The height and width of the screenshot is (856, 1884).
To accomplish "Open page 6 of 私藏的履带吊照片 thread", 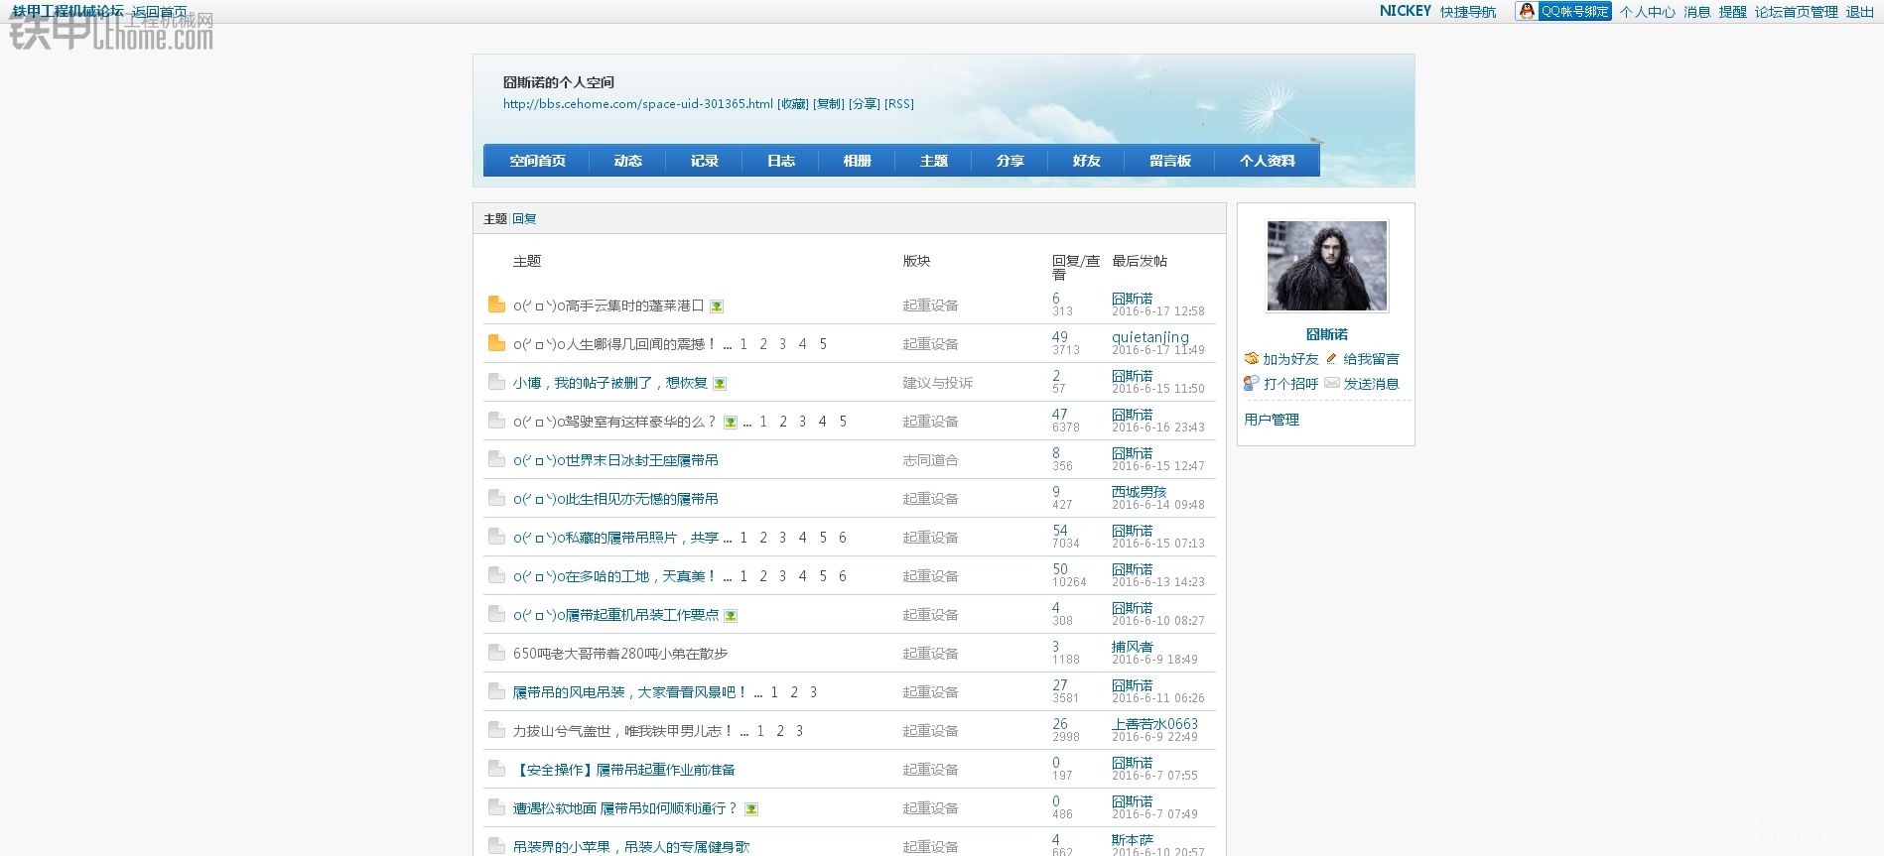I will pos(843,538).
